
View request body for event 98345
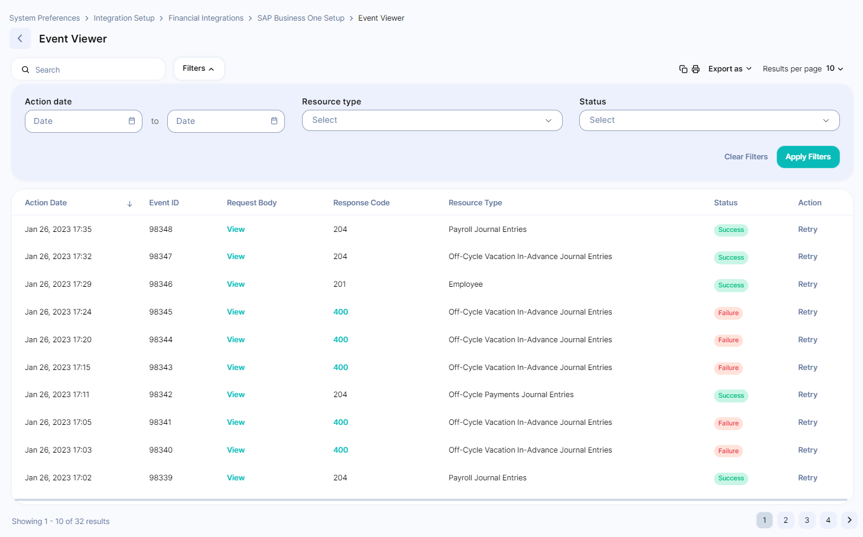pyautogui.click(x=236, y=312)
